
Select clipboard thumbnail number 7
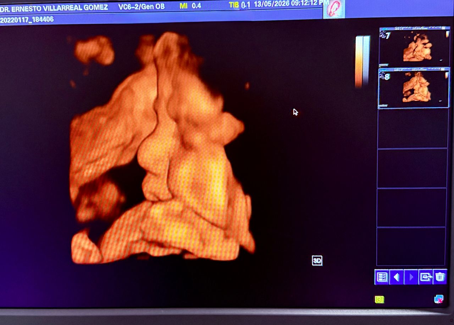[x=414, y=47]
